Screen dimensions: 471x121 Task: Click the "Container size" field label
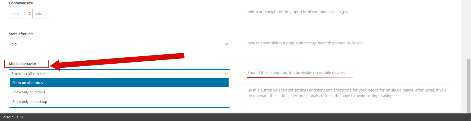pyautogui.click(x=21, y=3)
